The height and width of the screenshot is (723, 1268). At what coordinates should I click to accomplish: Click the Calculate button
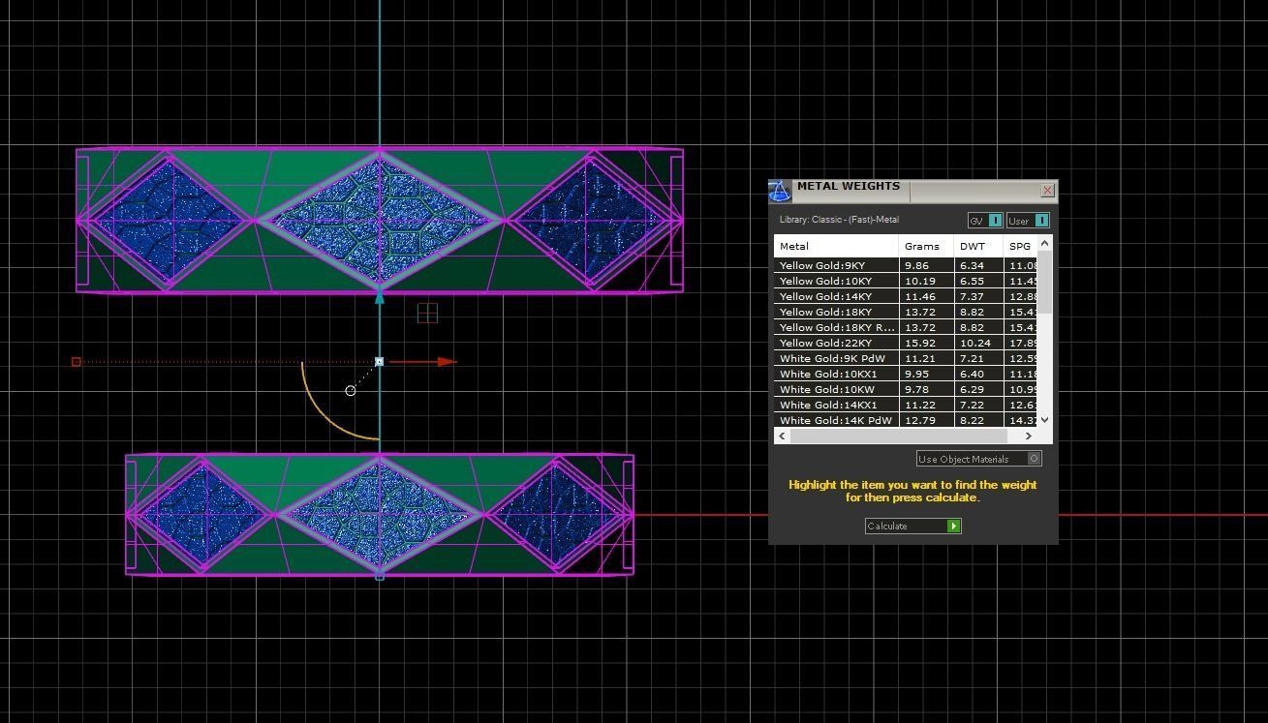click(912, 526)
